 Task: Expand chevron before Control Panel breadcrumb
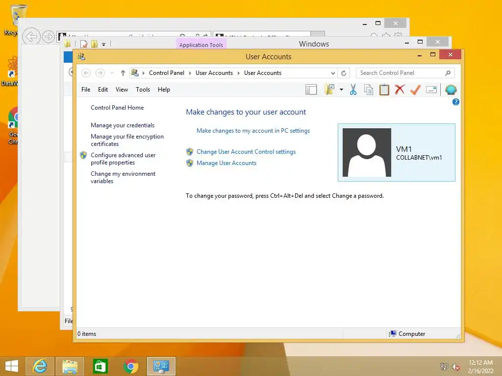pyautogui.click(x=144, y=73)
